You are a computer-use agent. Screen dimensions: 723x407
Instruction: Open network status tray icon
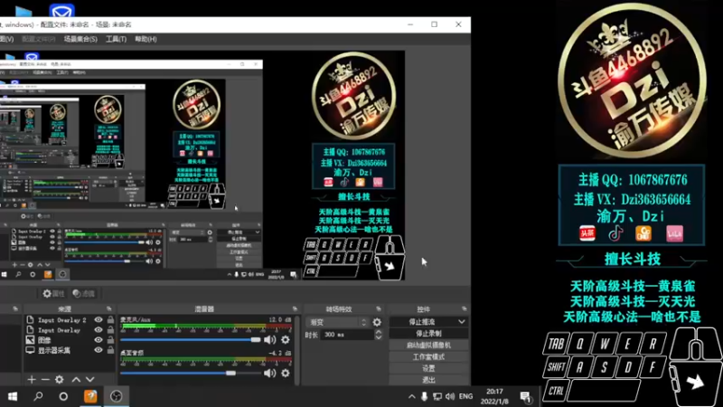coord(437,396)
